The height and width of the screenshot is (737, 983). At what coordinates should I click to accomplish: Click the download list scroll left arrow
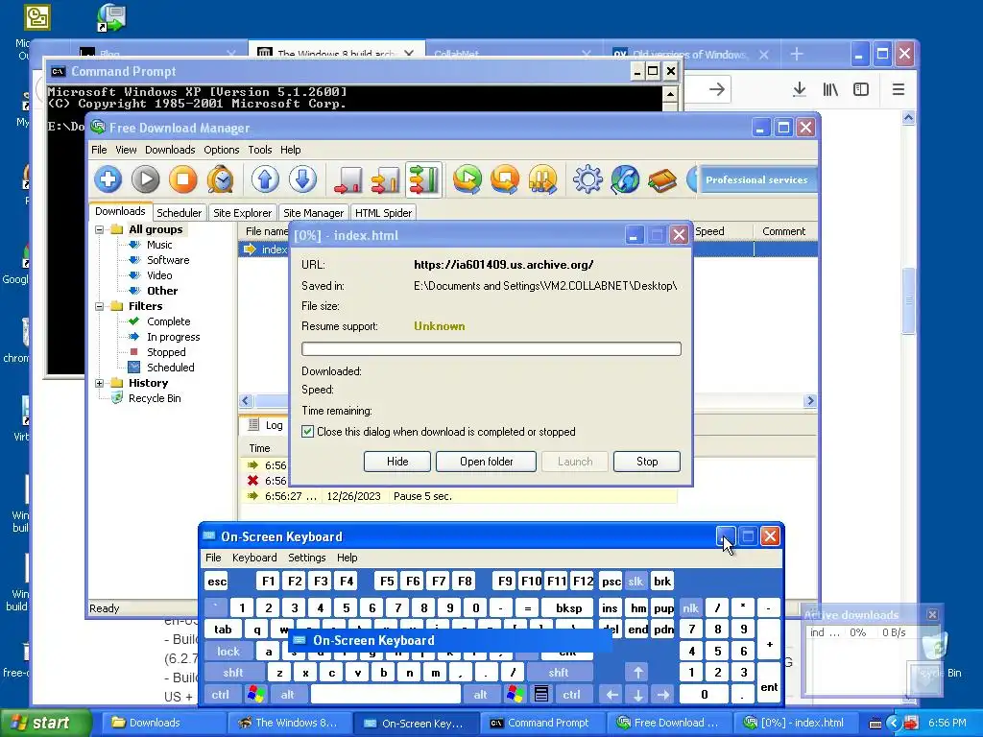coord(246,401)
